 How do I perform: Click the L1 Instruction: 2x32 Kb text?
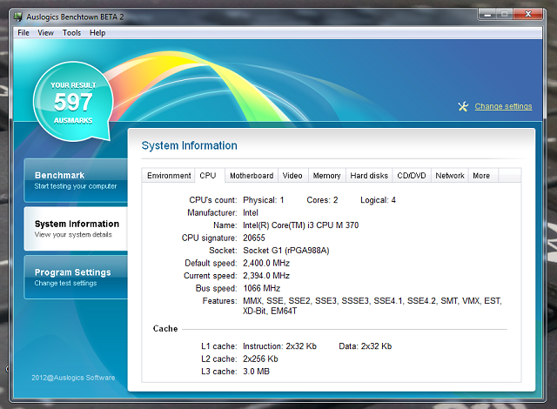click(279, 346)
